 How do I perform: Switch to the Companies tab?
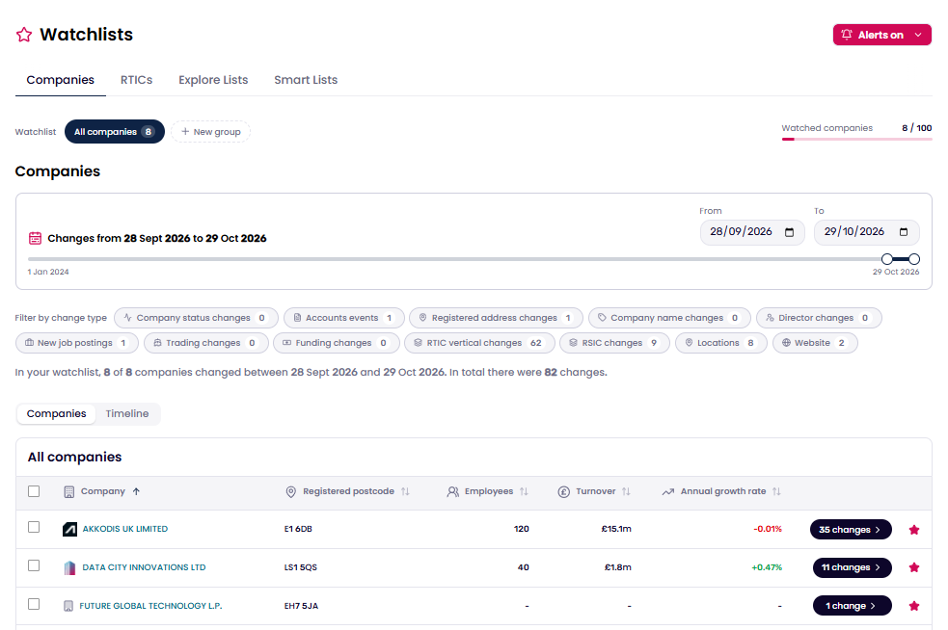tap(61, 80)
